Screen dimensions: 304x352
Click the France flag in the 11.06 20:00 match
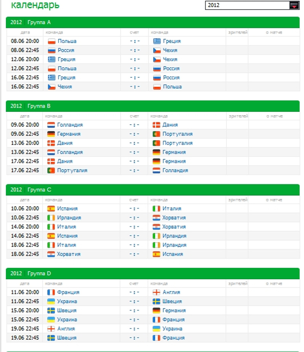point(51,292)
